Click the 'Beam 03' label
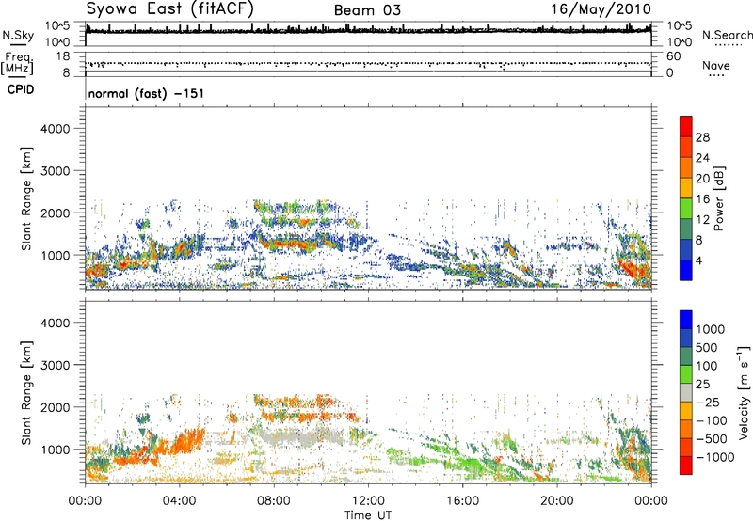Viewport: 753px width, 521px height. click(x=367, y=10)
